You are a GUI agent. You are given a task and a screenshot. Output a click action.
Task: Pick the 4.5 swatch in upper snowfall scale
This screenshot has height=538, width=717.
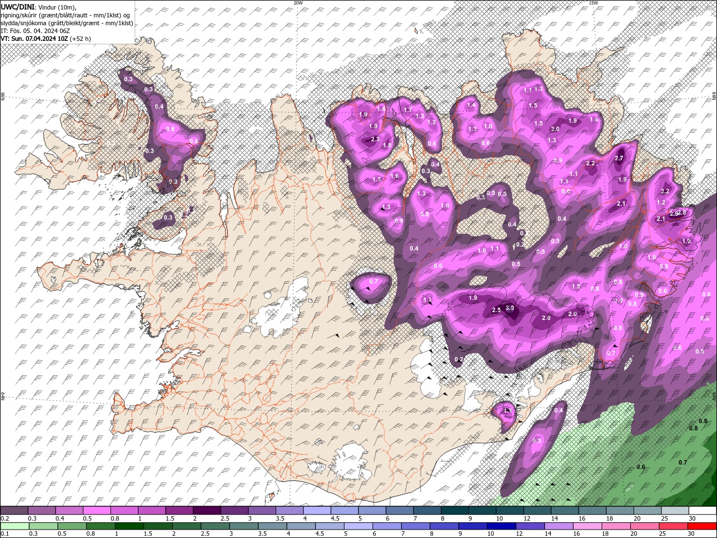(x=344, y=511)
